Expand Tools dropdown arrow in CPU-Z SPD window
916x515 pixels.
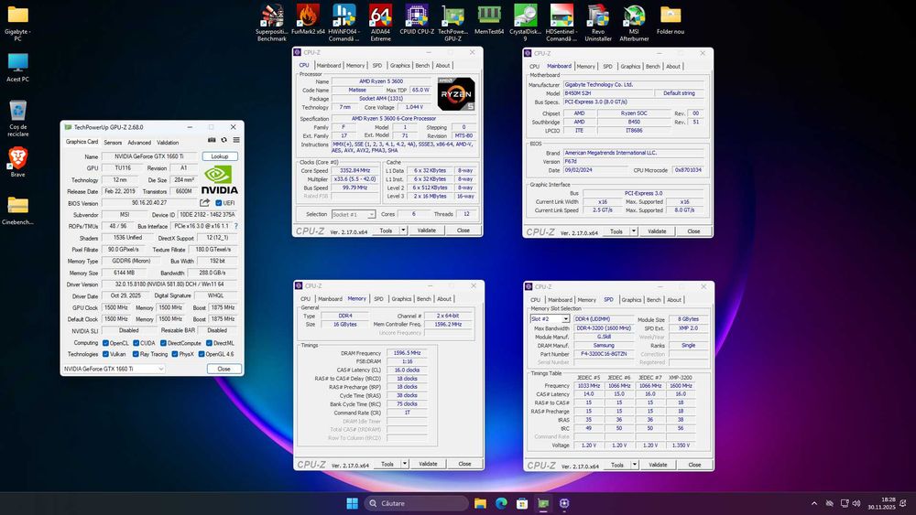pos(635,465)
